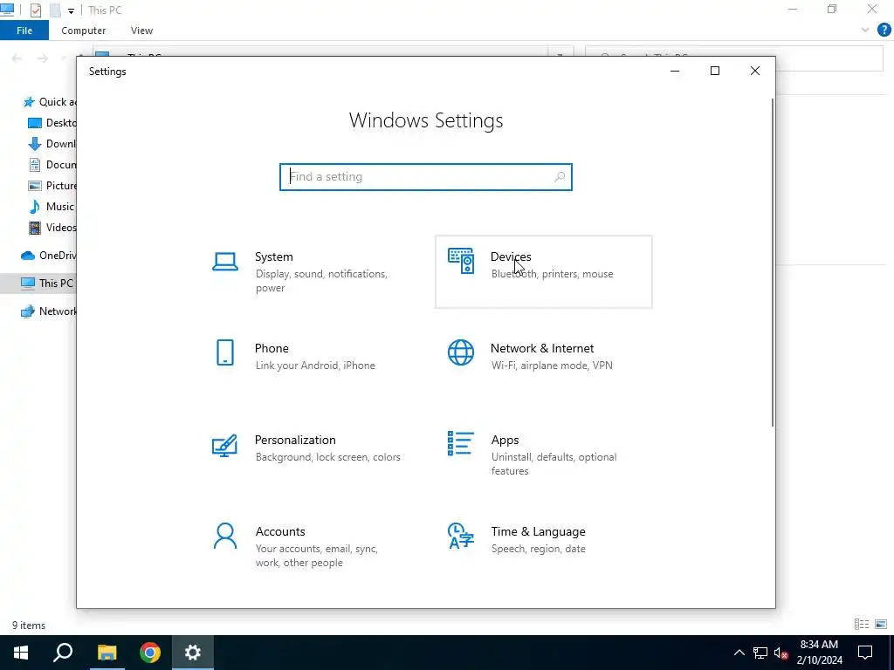The height and width of the screenshot is (670, 894).
Task: Click the taskbar clock showing 8:34 AM
Action: [x=819, y=653]
